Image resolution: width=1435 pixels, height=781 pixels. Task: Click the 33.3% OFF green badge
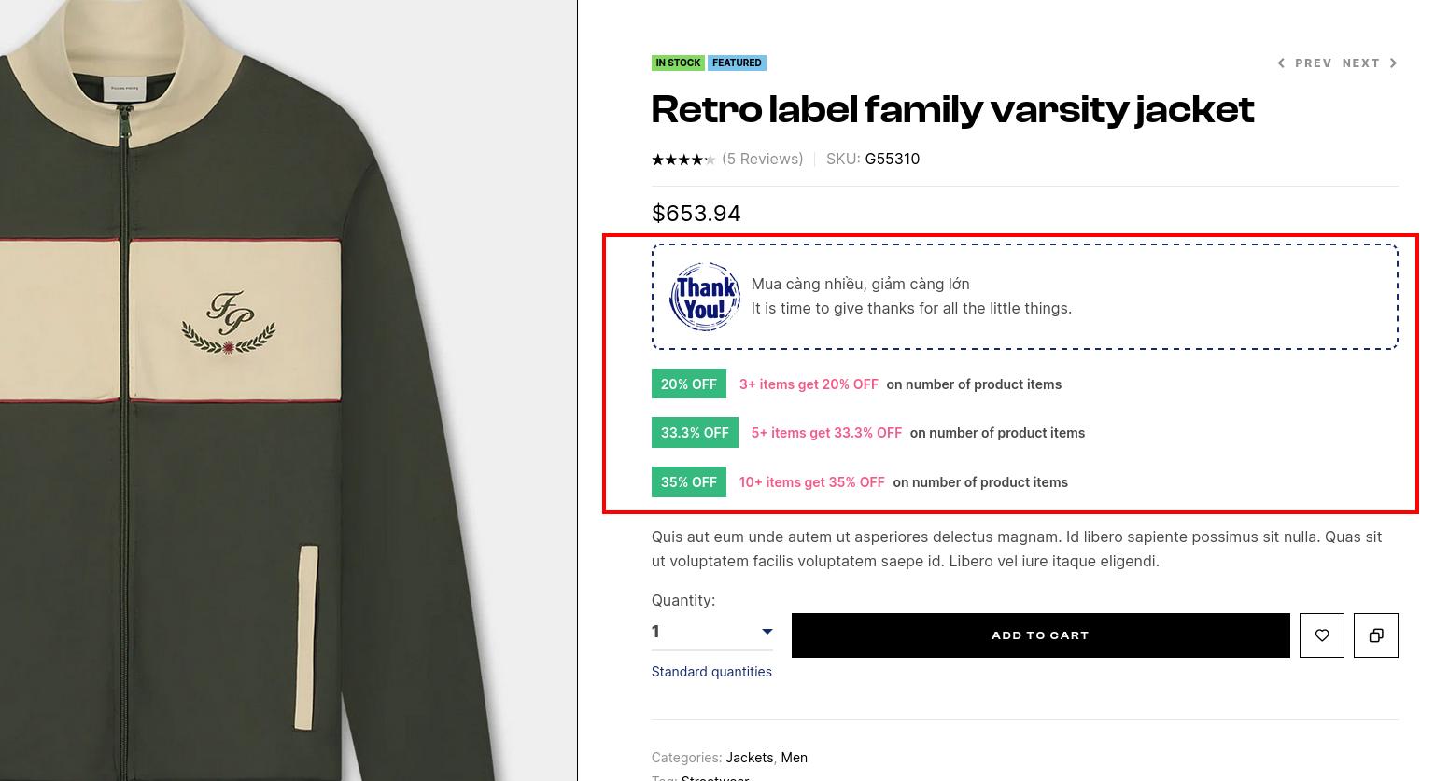[695, 432]
